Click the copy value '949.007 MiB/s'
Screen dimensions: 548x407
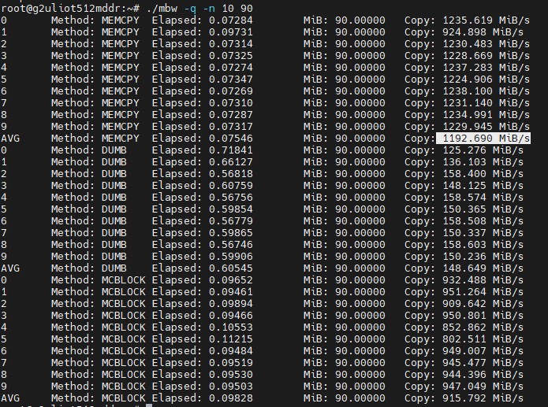[x=483, y=351]
